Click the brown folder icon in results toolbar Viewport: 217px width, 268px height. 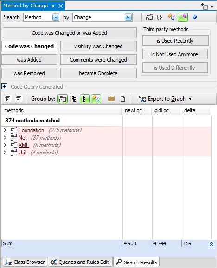pyautogui.click(x=112, y=99)
